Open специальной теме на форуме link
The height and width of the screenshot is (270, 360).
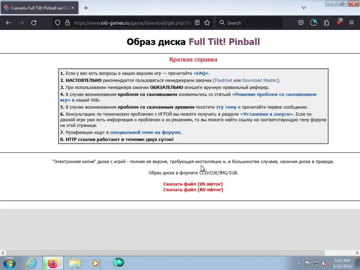point(146,132)
